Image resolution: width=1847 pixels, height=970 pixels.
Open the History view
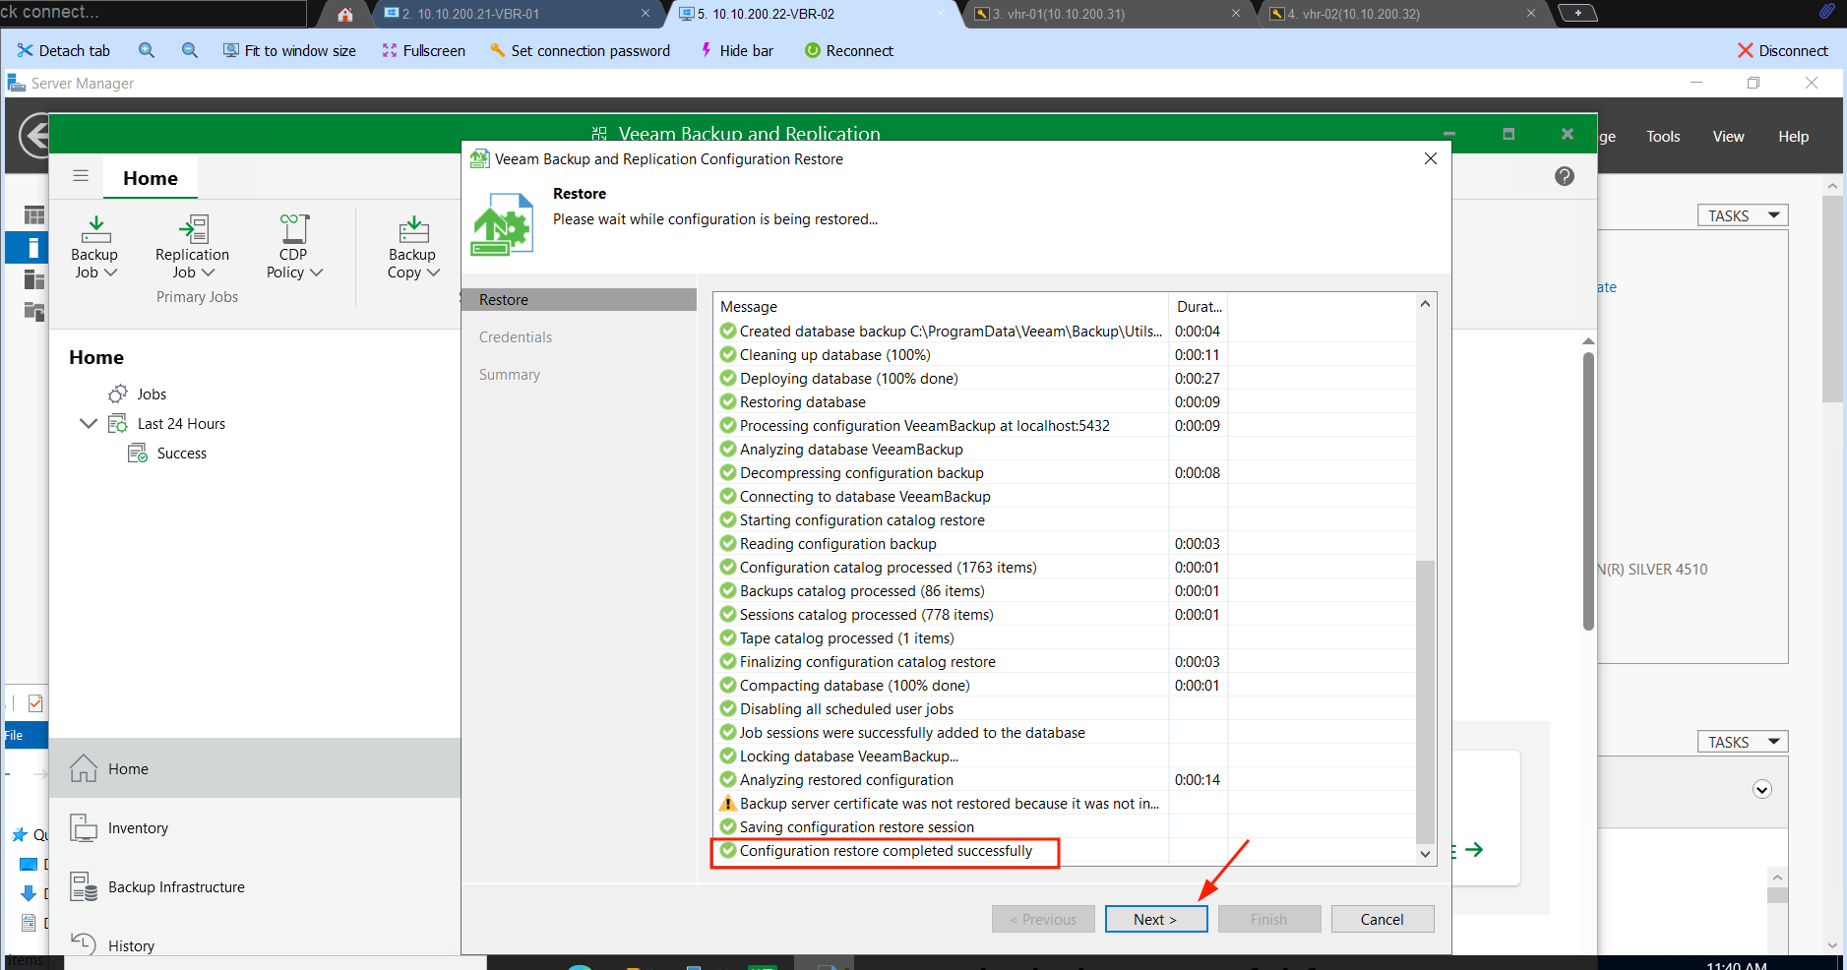pos(255,943)
